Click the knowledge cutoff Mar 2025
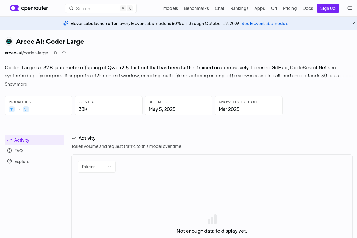This screenshot has width=357, height=238. [x=229, y=109]
